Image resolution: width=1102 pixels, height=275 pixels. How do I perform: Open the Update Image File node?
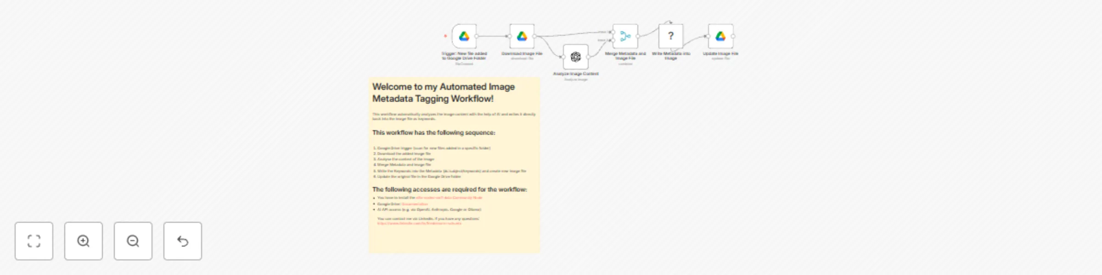720,36
